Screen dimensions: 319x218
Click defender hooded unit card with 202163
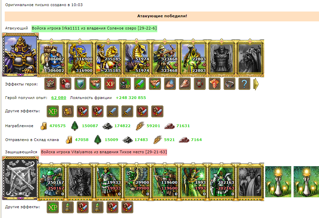(222, 182)
